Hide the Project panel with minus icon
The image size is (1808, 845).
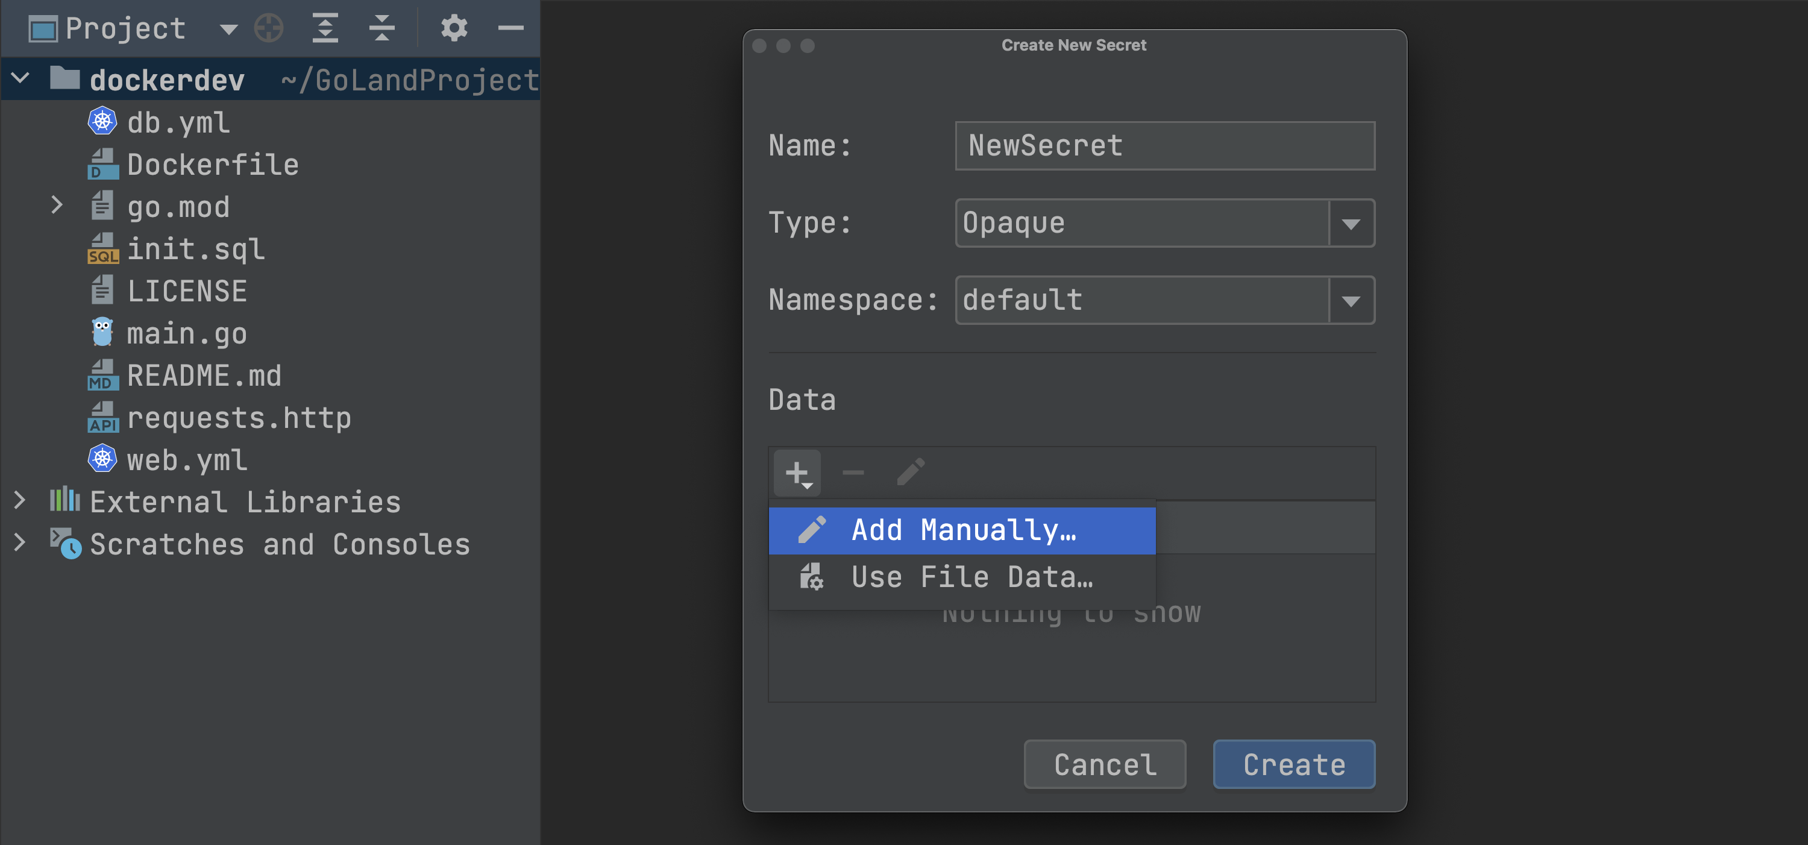(x=510, y=28)
